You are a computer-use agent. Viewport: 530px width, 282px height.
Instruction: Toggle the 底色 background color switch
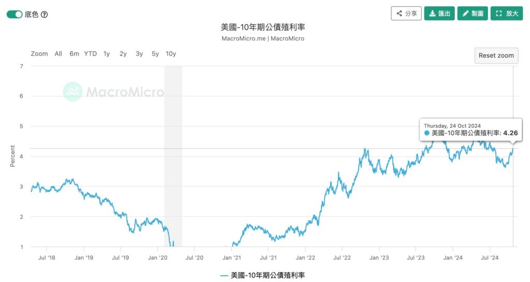(14, 14)
